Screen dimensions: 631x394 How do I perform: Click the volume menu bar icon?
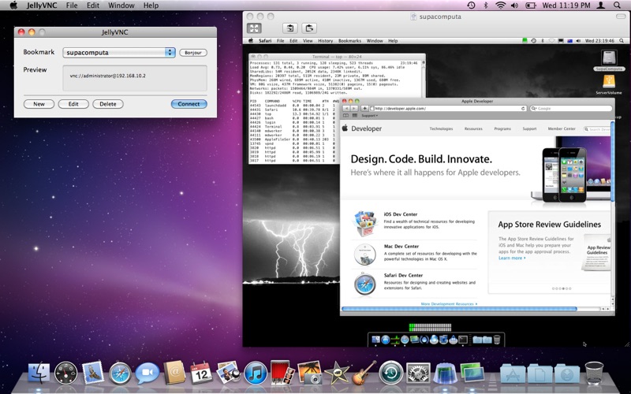(514, 6)
